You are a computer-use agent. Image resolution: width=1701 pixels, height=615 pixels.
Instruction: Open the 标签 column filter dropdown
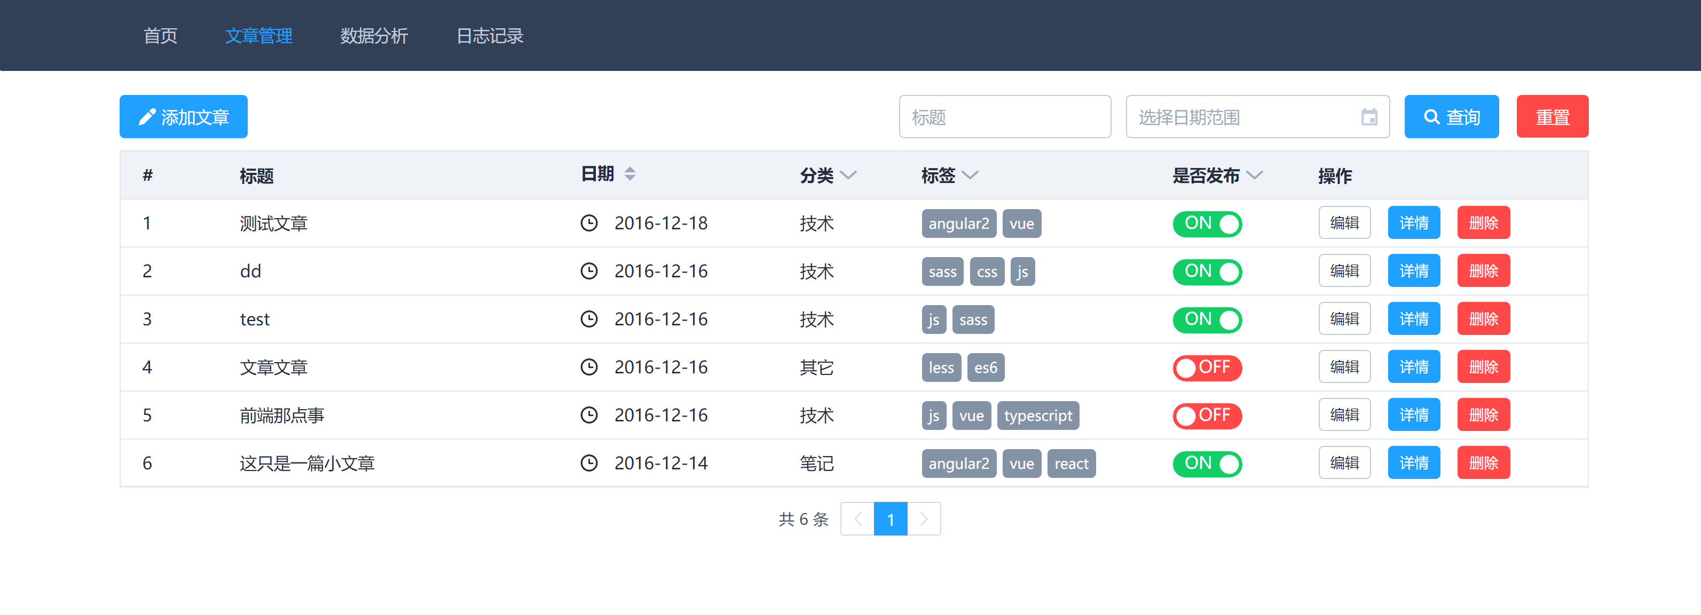[x=970, y=175]
